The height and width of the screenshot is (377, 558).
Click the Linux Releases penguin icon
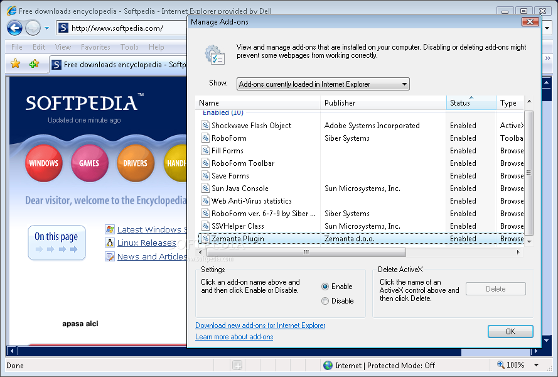(x=110, y=243)
